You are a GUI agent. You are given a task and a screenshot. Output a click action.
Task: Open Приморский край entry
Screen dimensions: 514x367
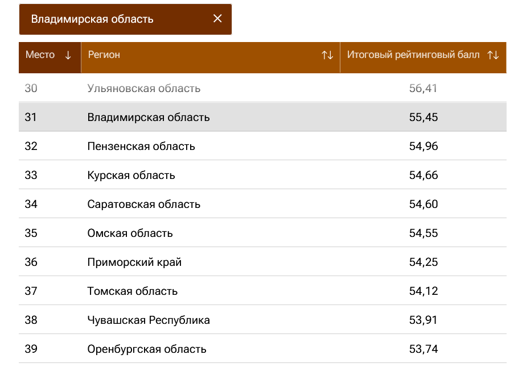[x=262, y=262]
